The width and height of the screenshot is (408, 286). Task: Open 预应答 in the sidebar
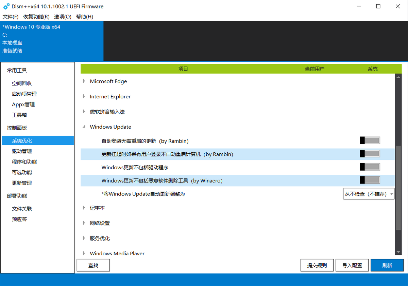click(x=19, y=219)
